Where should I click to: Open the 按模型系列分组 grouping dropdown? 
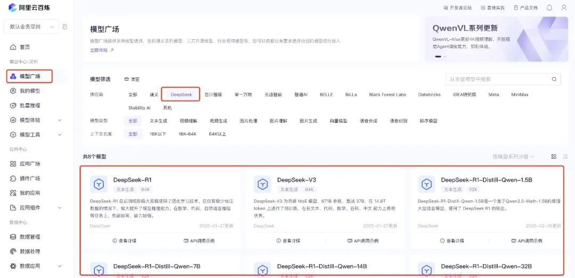(513, 156)
